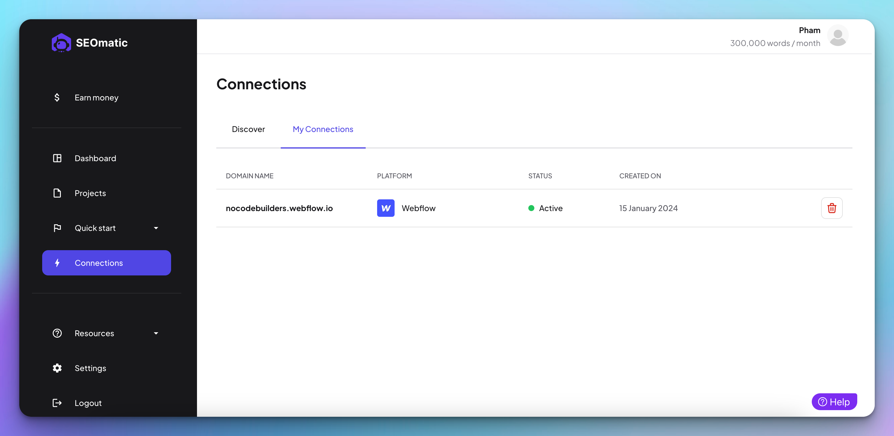Click Logout label in the sidebar
Image resolution: width=894 pixels, height=436 pixels.
pyautogui.click(x=88, y=403)
